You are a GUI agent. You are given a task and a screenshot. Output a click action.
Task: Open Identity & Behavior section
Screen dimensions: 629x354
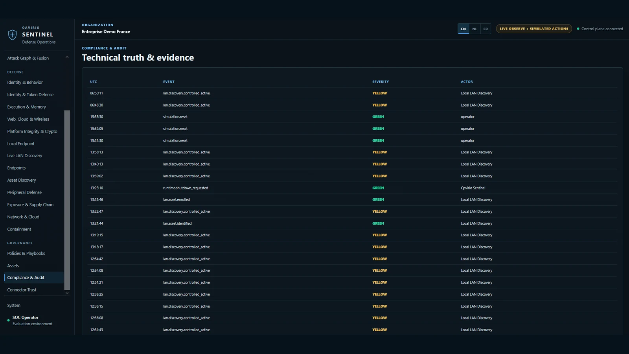pyautogui.click(x=25, y=83)
